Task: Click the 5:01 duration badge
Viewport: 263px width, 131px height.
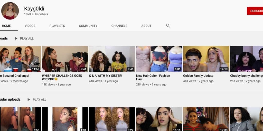Action: tap(178, 69)
